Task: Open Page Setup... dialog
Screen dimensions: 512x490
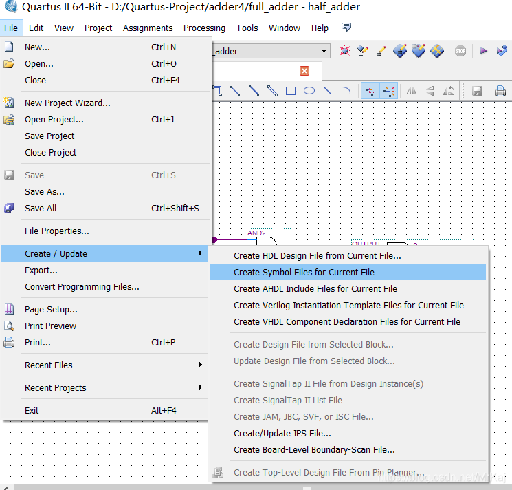Action: [x=104, y=309]
